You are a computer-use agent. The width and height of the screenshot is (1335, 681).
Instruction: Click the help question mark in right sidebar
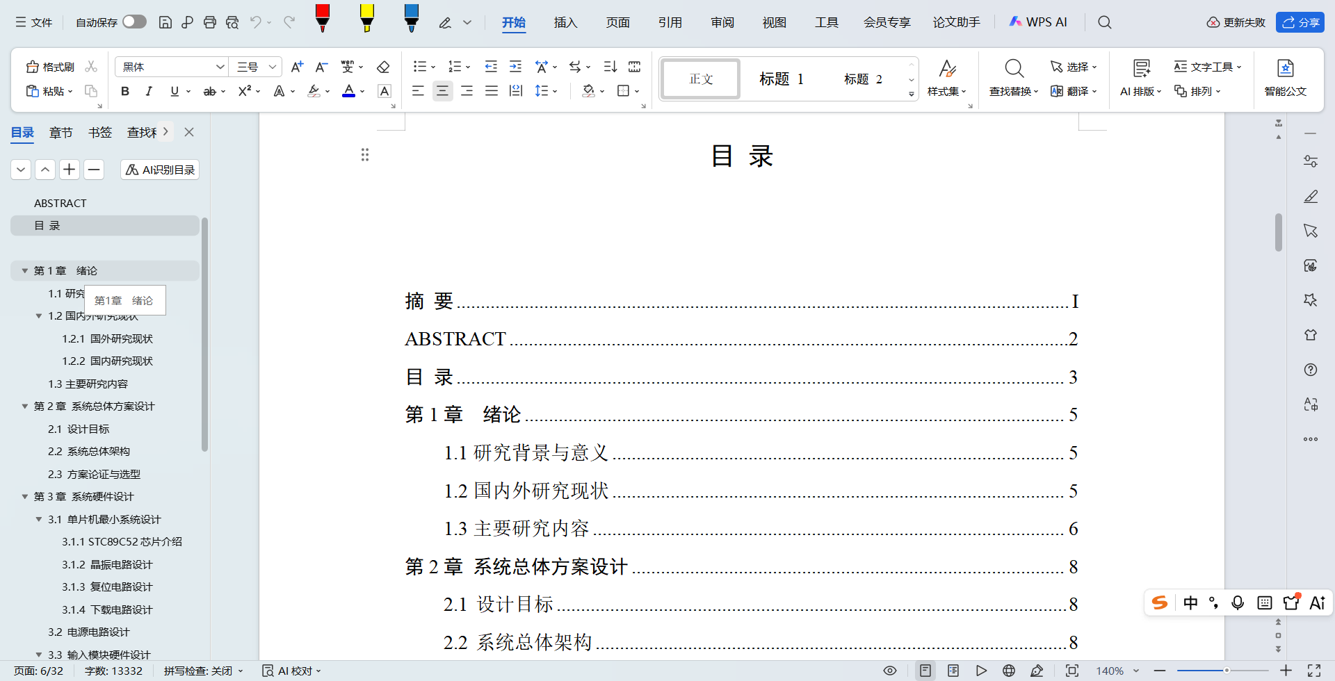click(x=1311, y=370)
